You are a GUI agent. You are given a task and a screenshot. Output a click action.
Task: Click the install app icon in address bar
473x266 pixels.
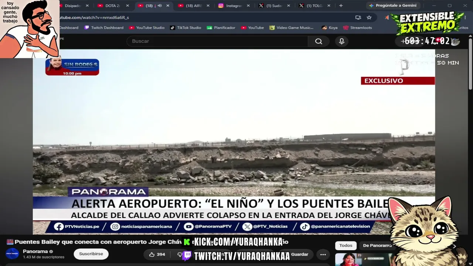click(x=358, y=17)
